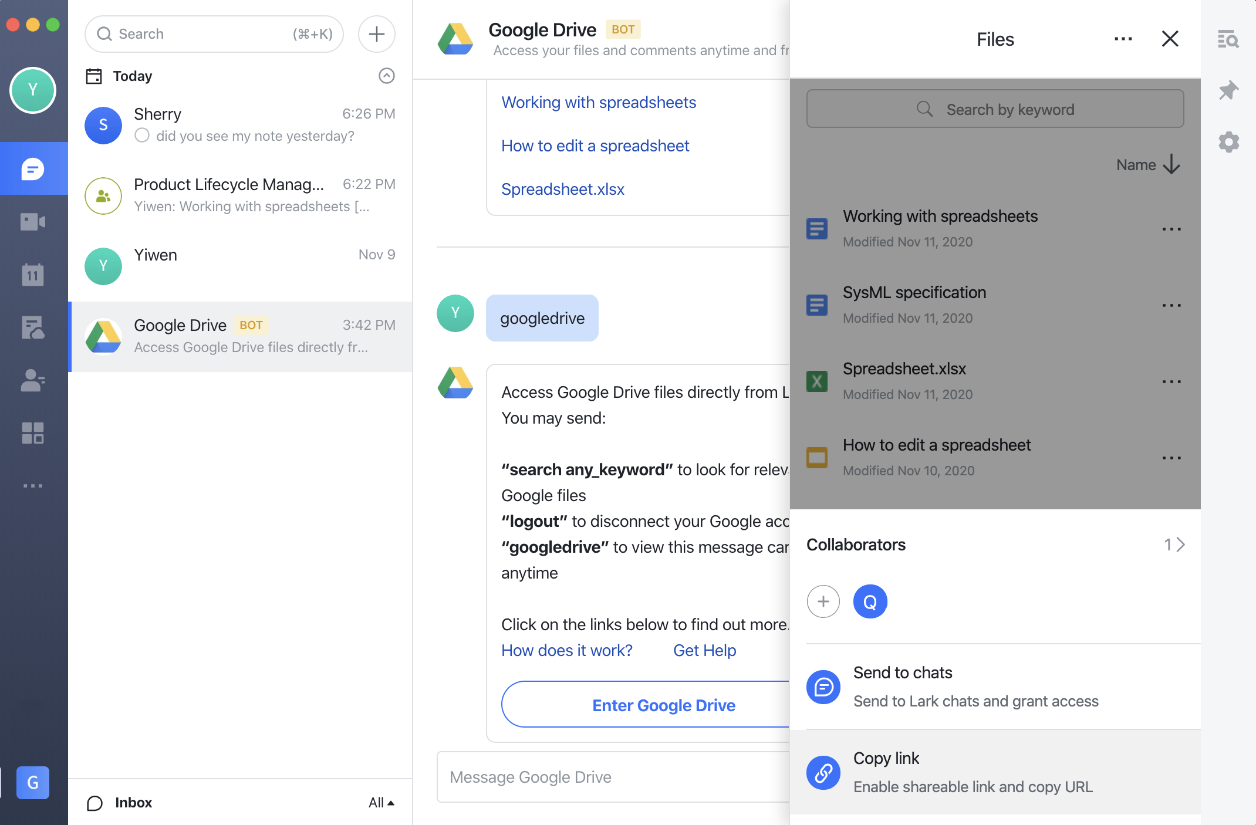Open settings via the gear icon

(x=1228, y=141)
